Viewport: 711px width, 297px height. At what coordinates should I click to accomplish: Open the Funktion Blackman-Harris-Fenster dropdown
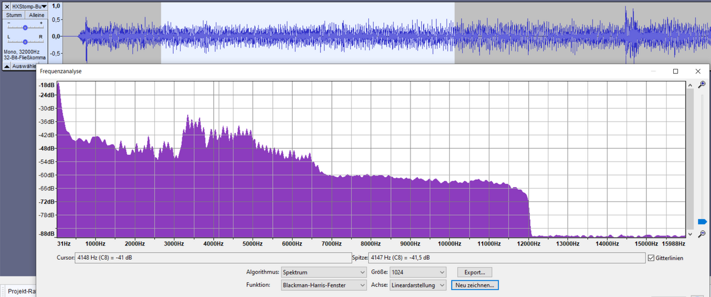point(323,285)
